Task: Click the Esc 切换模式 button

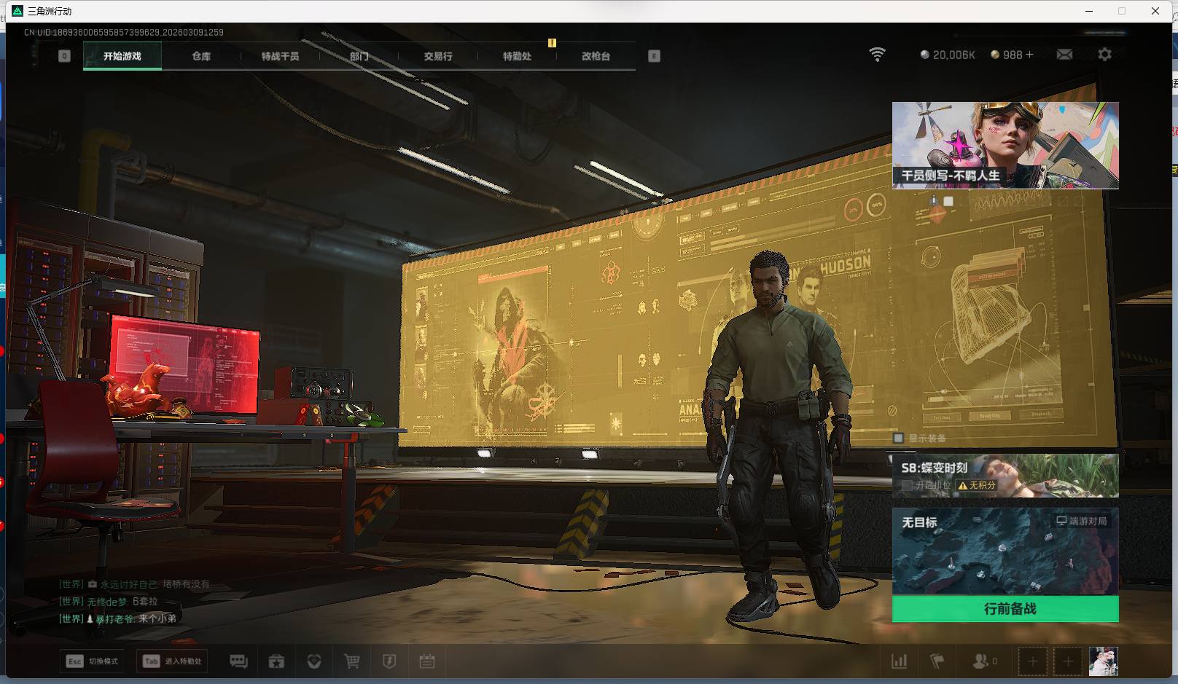Action: point(92,661)
